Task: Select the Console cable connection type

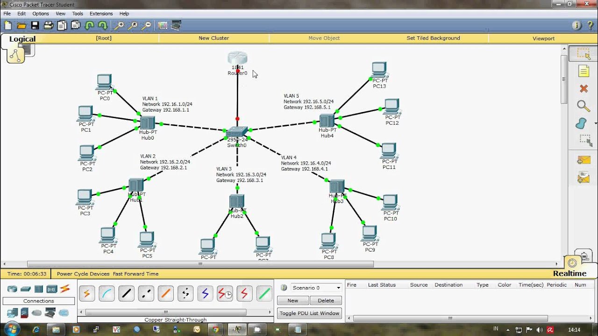Action: point(107,294)
